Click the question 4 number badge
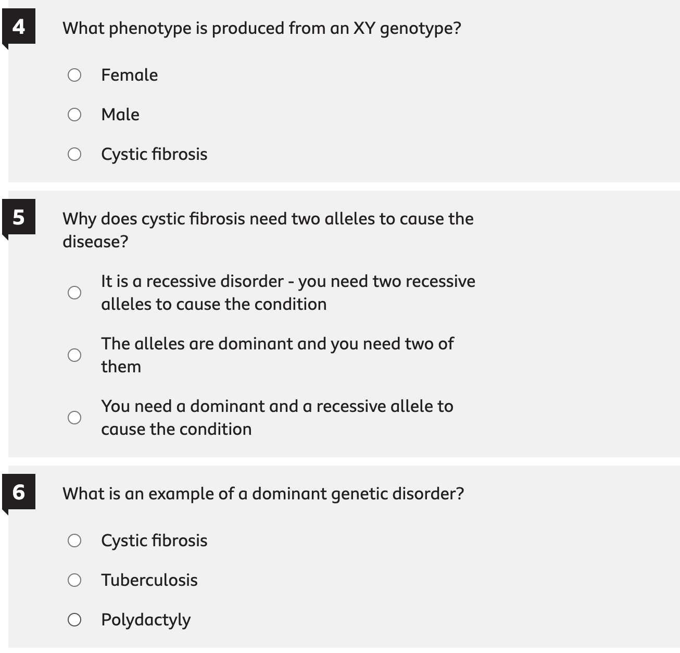This screenshot has width=680, height=653. (x=19, y=27)
